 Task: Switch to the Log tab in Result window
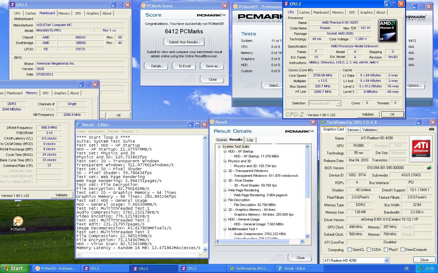coord(250,140)
